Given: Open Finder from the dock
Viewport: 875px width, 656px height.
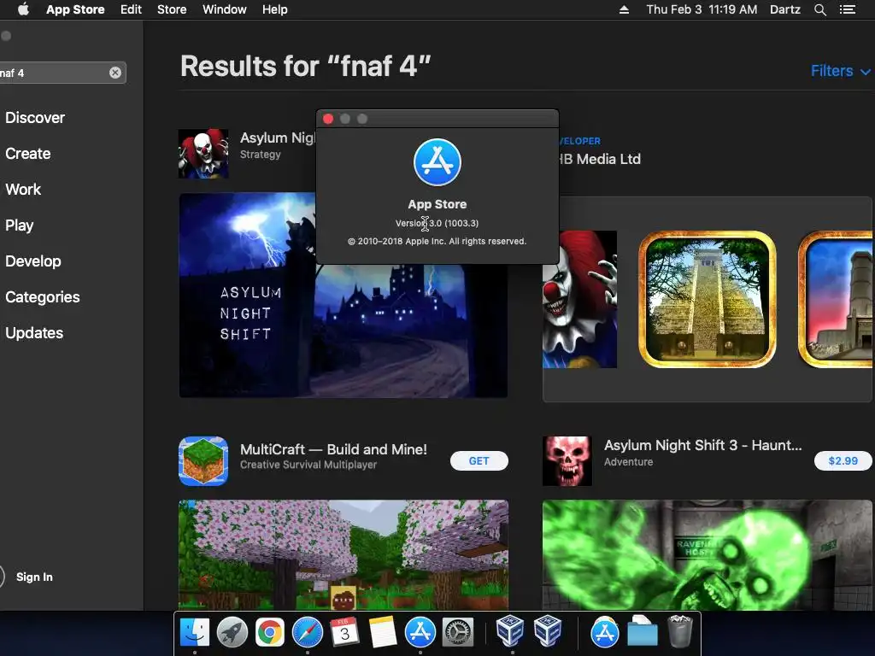Looking at the screenshot, I should (x=195, y=633).
